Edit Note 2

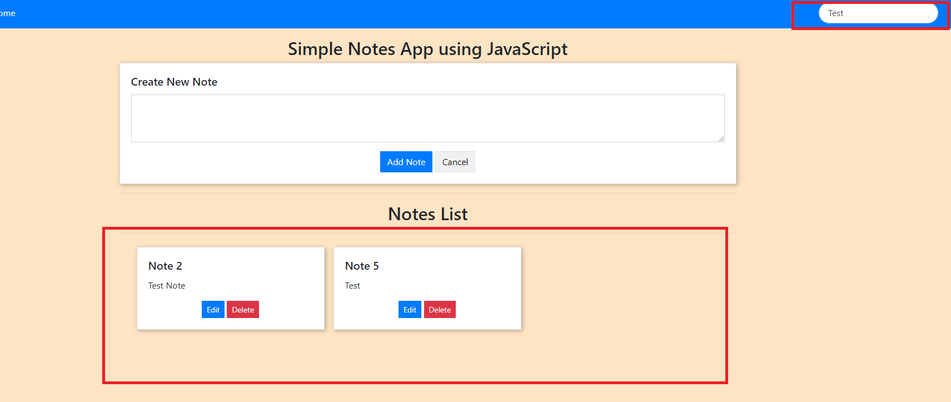pos(213,310)
